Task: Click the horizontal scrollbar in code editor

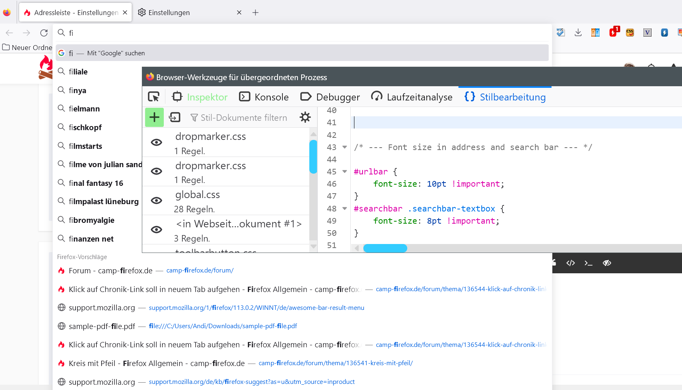Action: pyautogui.click(x=385, y=248)
